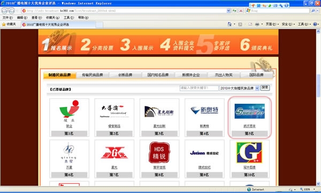Expand the address bar history dropdown
Viewport: 321px width, 193px height.
pyautogui.click(x=228, y=11)
